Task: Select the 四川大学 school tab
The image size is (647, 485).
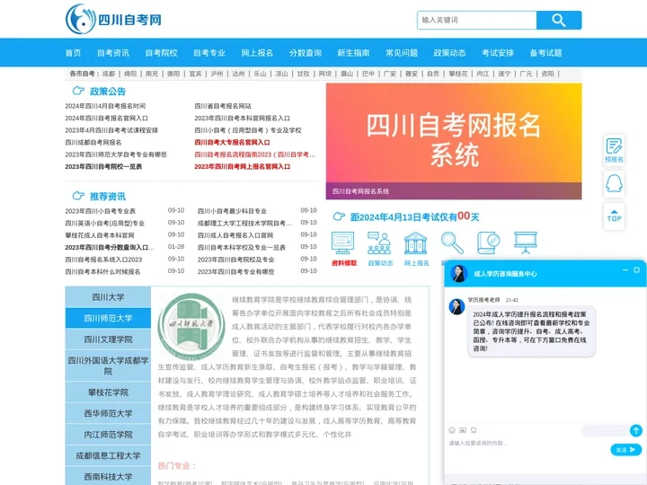Action: (x=108, y=297)
